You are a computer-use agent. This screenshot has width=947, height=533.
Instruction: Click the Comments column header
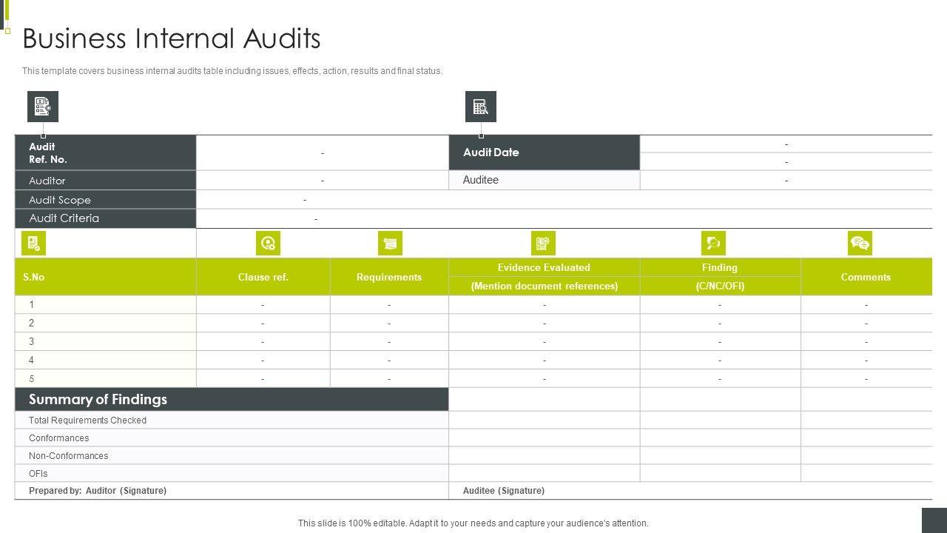(x=866, y=277)
